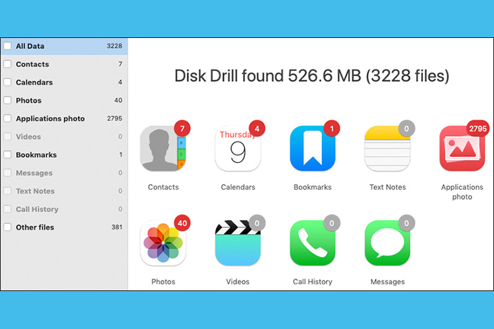The image size is (494, 329).
Task: Toggle the Photos checkbox in sidebar
Action: [x=8, y=100]
